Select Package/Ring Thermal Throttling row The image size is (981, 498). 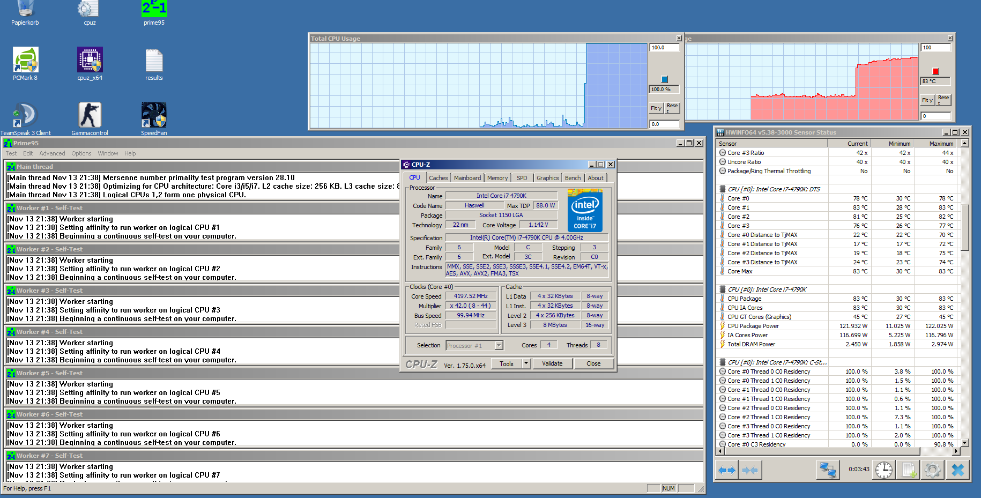[837, 171]
